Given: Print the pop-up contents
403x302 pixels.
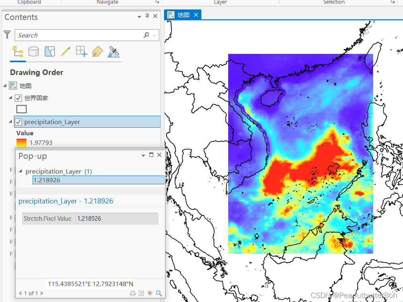Looking at the screenshot, I should 132,293.
